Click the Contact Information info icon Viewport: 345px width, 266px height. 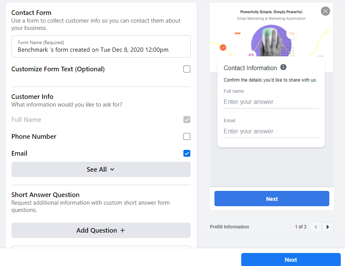283,67
